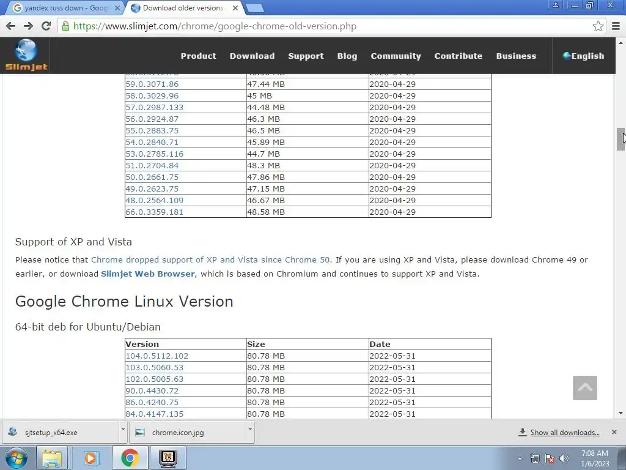Open the Action Center flag icon
Image resolution: width=626 pixels, height=470 pixels.
(x=550, y=458)
